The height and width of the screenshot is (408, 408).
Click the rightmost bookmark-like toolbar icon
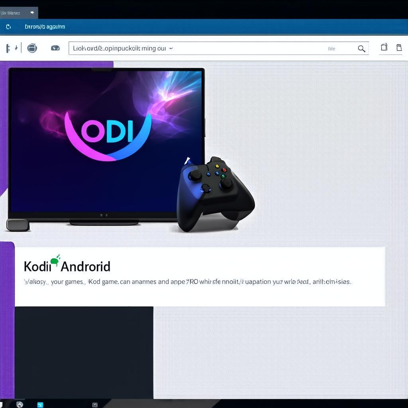(399, 48)
